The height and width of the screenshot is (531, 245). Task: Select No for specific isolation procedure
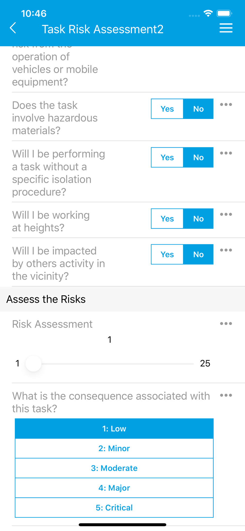click(198, 157)
